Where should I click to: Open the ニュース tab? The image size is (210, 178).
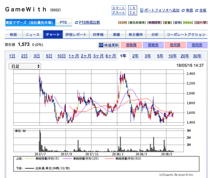(33, 34)
